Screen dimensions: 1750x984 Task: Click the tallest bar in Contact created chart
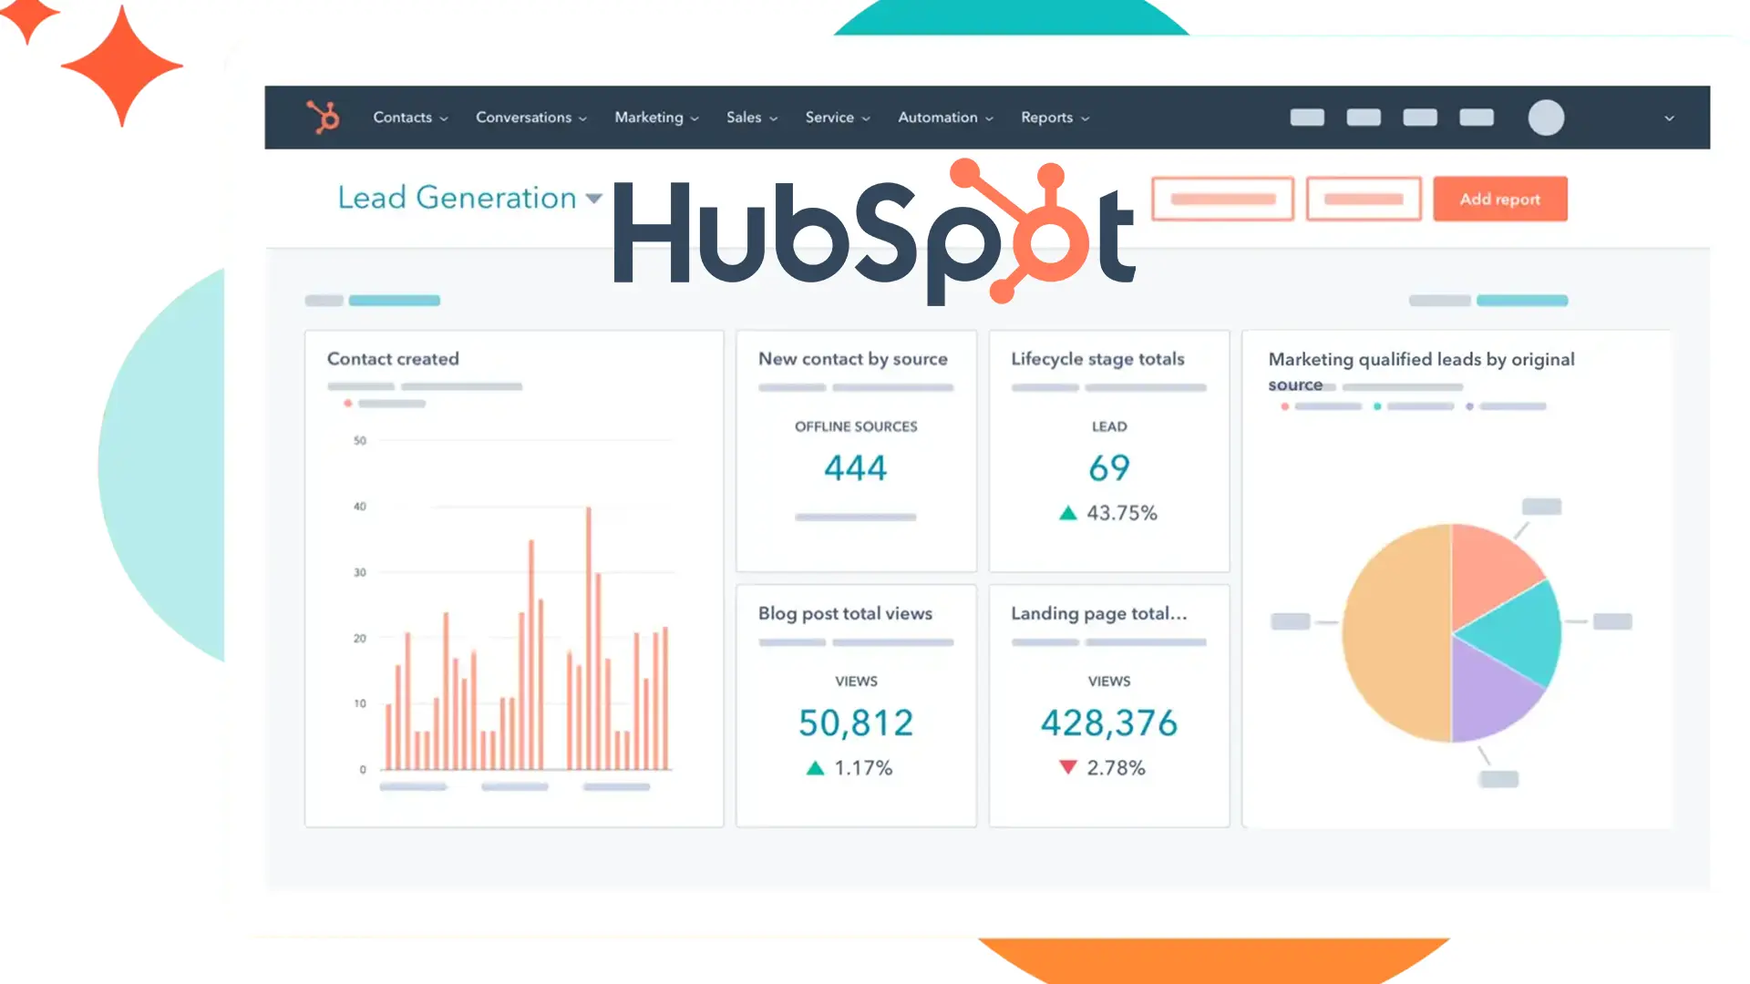pyautogui.click(x=589, y=638)
